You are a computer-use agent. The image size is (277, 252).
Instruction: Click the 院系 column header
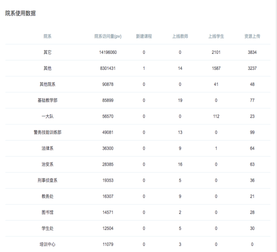[47, 36]
